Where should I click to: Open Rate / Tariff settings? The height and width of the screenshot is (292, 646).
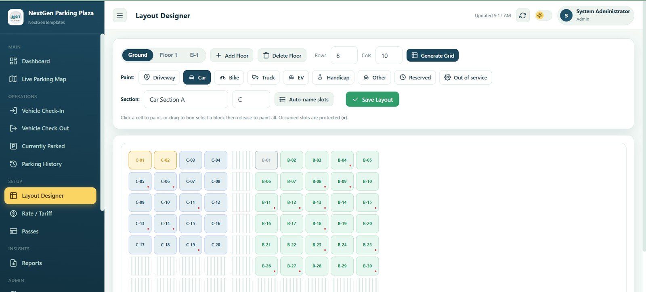(x=50, y=213)
